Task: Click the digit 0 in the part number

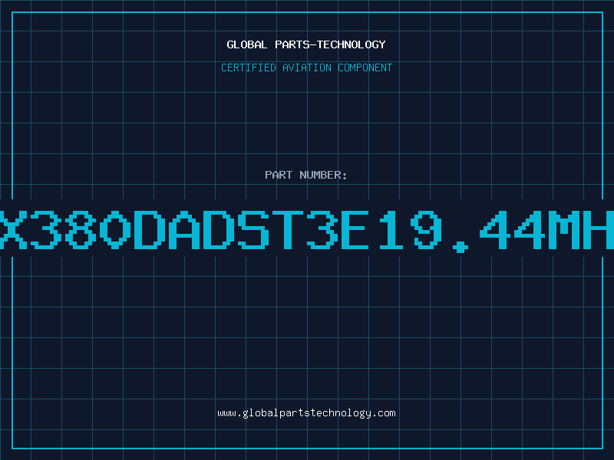Action: [x=115, y=229]
